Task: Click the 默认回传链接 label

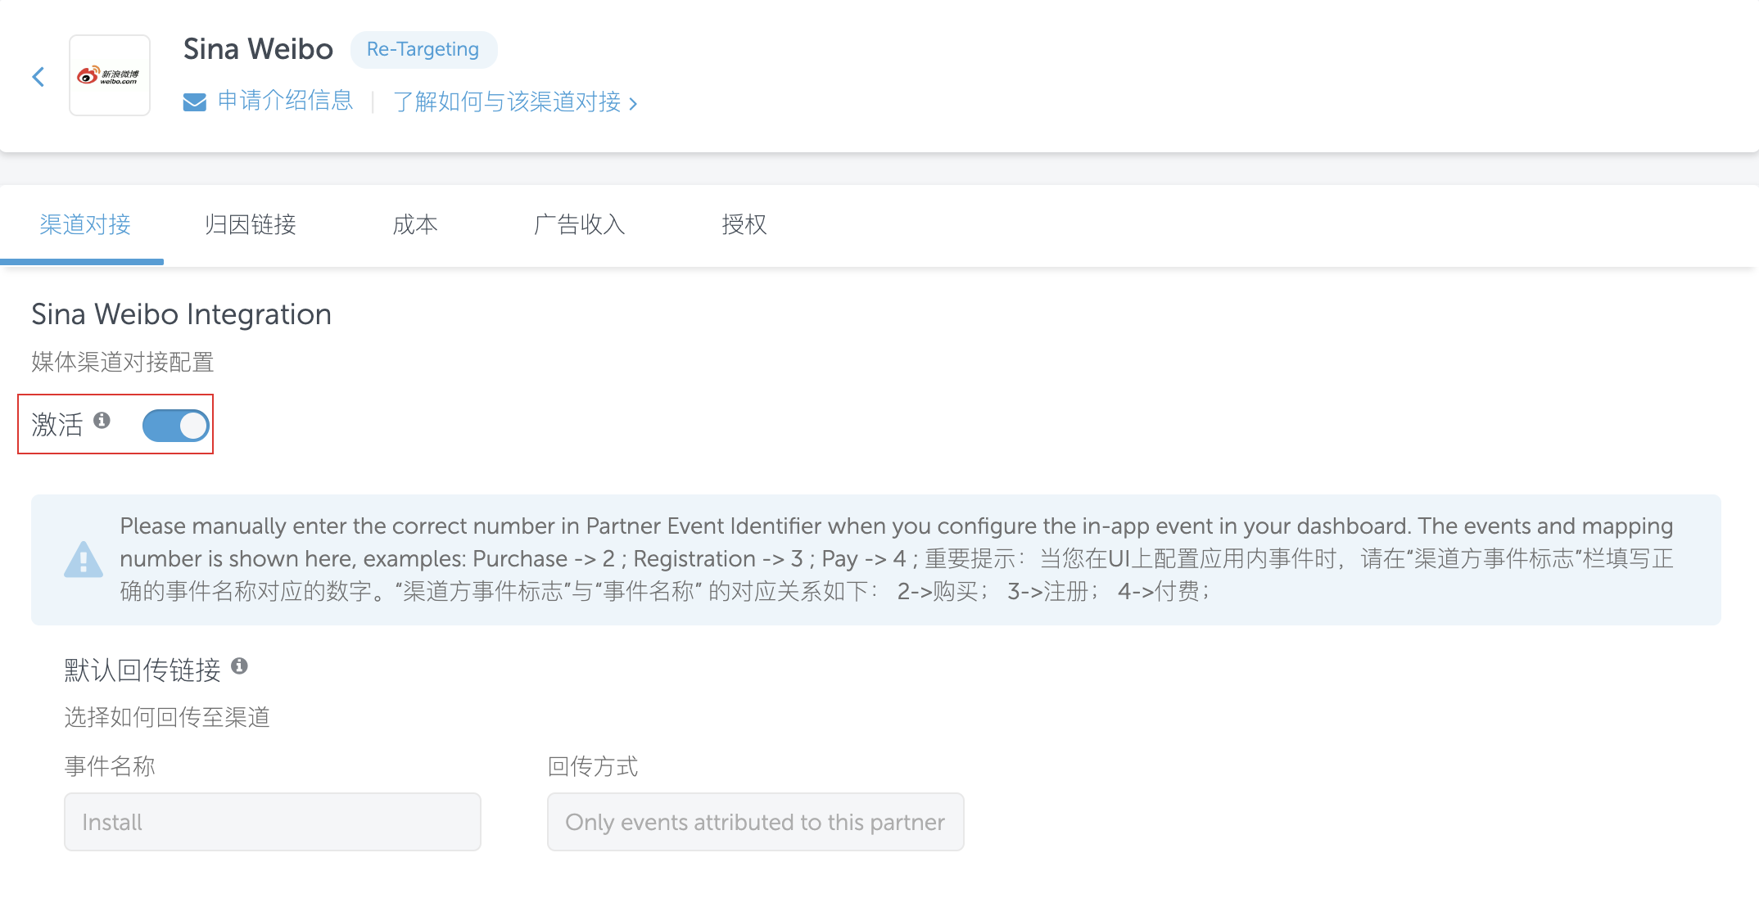Action: pos(142,670)
